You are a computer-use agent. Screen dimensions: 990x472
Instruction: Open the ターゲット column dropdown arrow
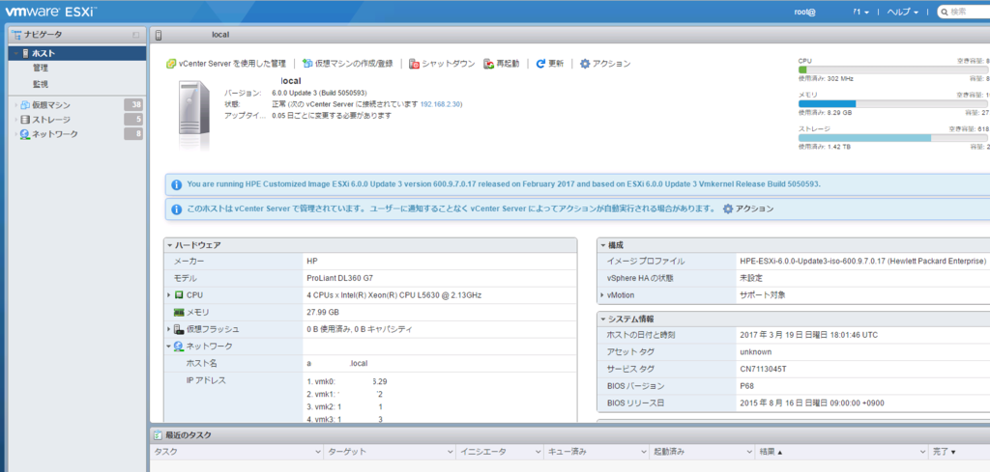[450, 452]
